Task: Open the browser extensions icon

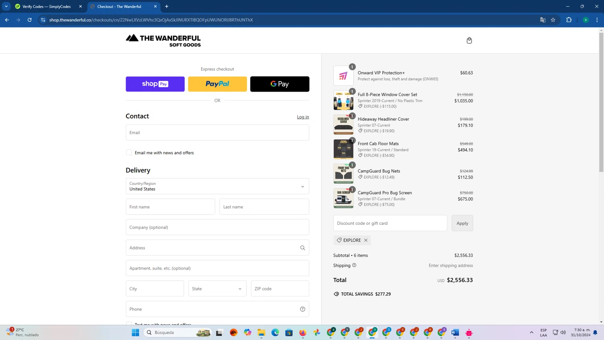Action: [569, 20]
